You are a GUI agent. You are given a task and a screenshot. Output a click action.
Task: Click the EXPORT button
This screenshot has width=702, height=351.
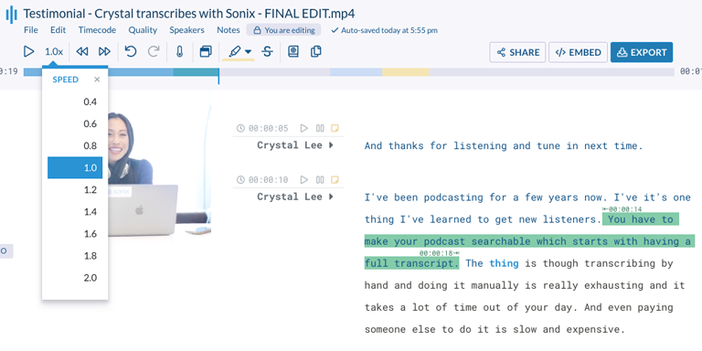point(642,52)
